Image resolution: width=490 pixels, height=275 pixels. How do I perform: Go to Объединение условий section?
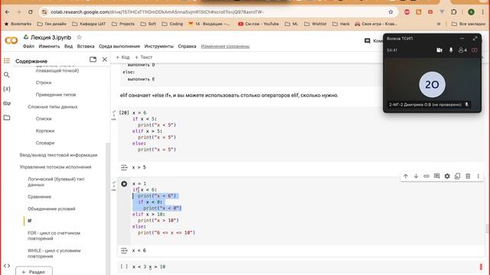click(x=51, y=209)
